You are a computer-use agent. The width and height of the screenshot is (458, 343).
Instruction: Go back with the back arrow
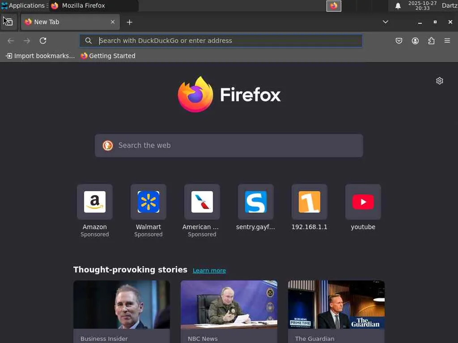click(x=11, y=41)
